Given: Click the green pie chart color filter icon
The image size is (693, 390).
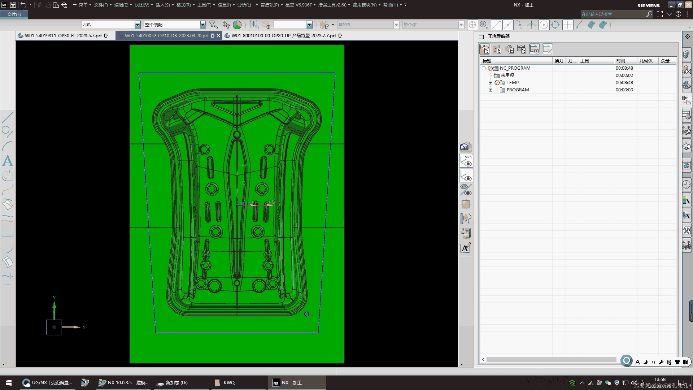Looking at the screenshot, I should coord(237,25).
